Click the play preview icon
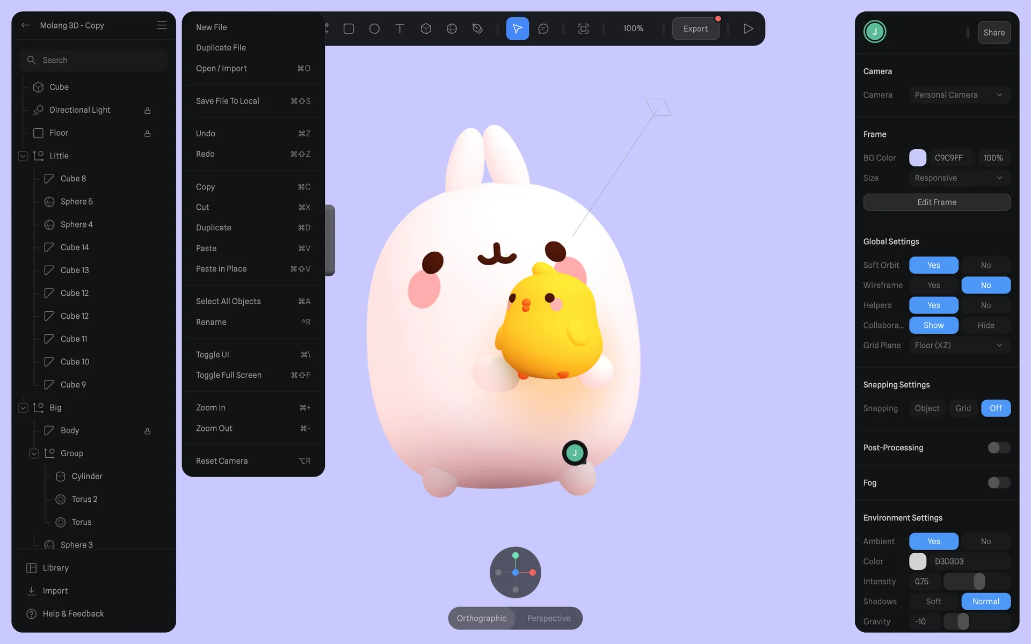 747,28
